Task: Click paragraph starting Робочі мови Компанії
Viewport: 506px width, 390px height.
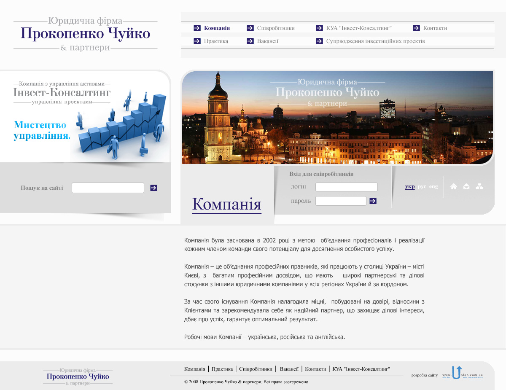Action: tap(265, 337)
